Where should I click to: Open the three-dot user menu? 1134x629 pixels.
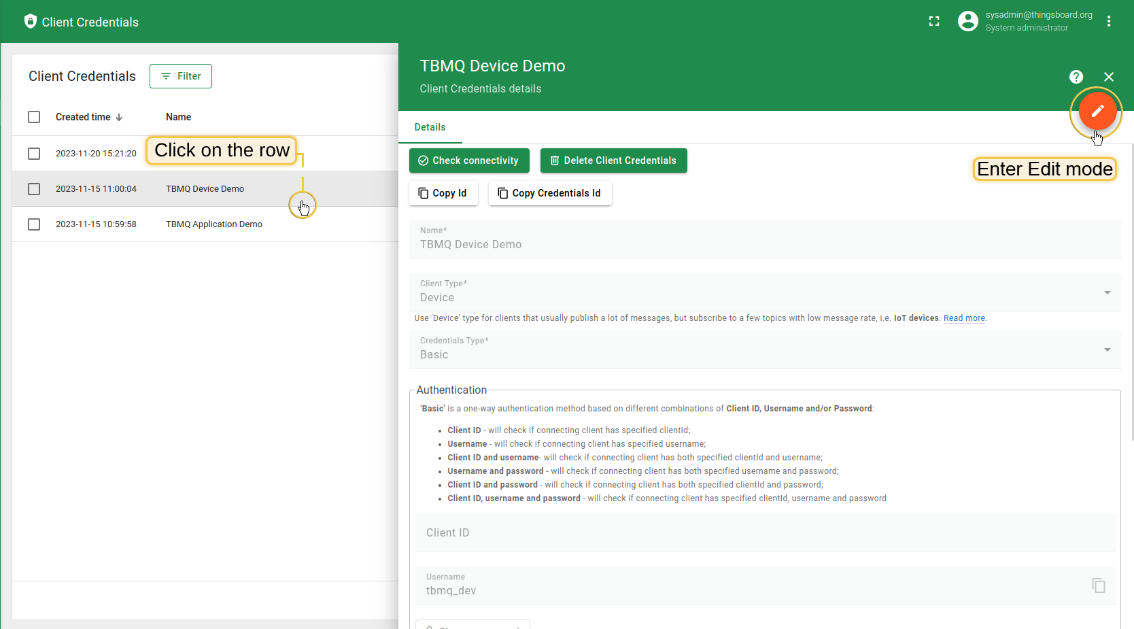pyautogui.click(x=1109, y=22)
